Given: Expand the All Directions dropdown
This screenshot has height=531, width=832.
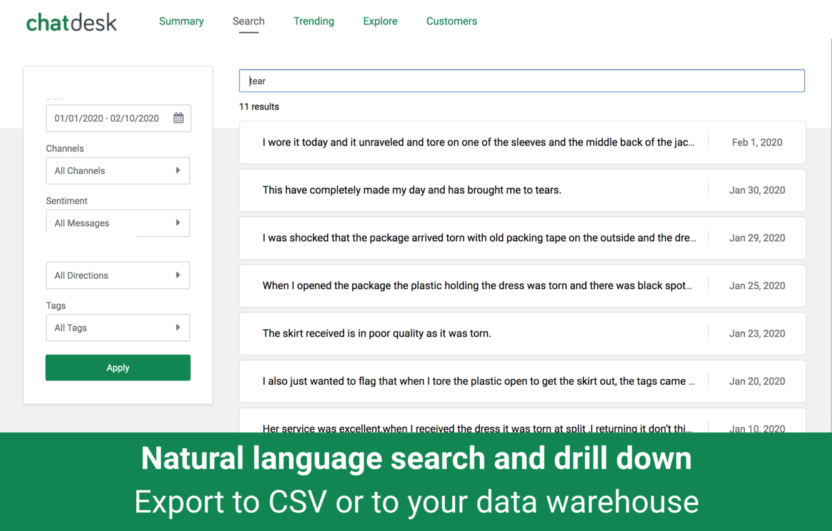Looking at the screenshot, I should [118, 275].
